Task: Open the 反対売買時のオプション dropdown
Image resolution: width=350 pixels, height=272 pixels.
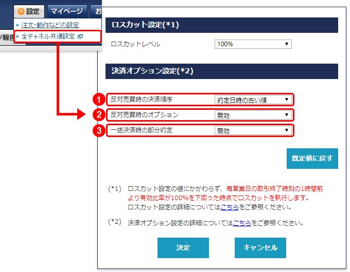Action: tap(253, 115)
